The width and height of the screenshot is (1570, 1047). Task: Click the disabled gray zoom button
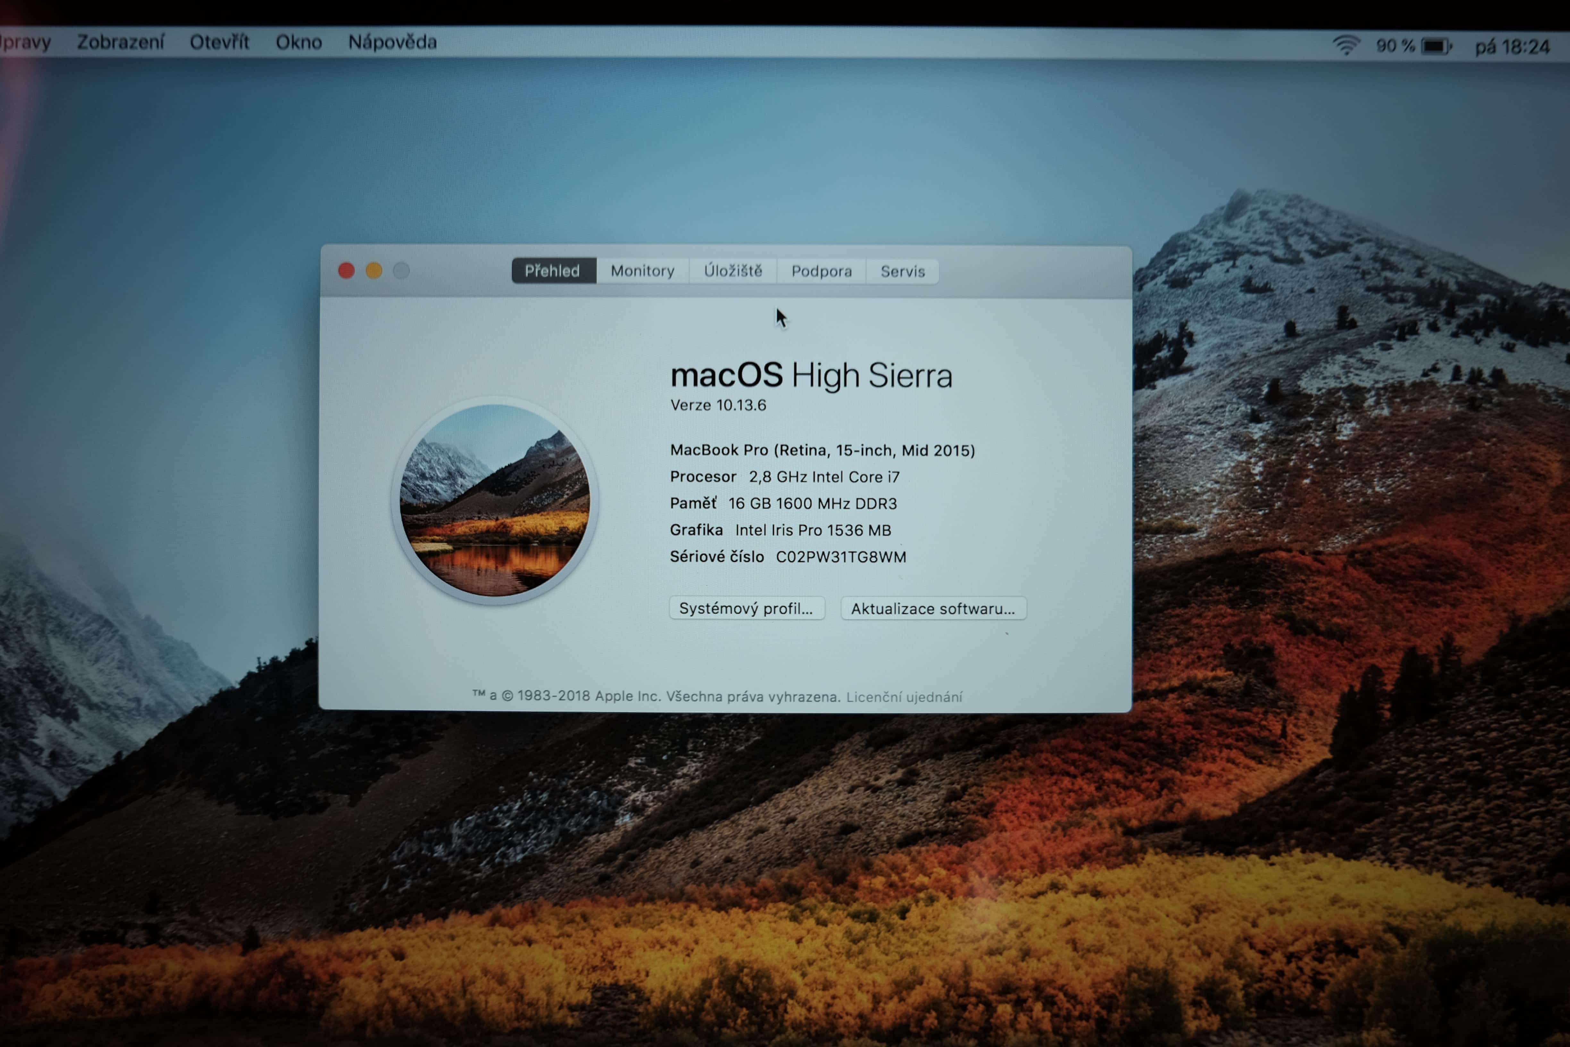401,270
